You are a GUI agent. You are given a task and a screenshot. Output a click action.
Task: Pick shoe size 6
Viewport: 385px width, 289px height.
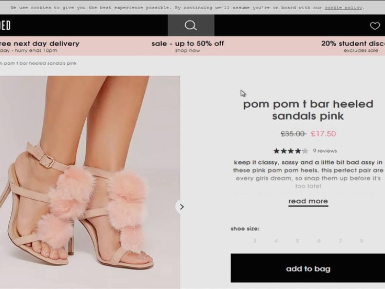(319, 241)
